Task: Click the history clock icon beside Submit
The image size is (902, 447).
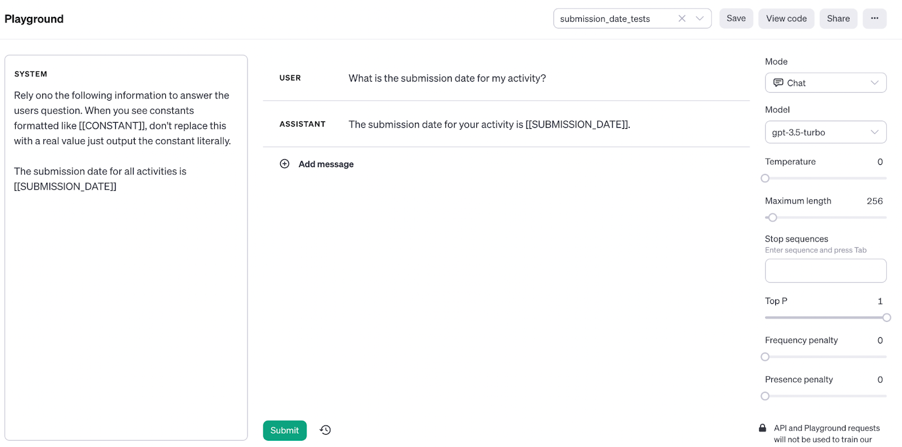Action: [x=325, y=430]
